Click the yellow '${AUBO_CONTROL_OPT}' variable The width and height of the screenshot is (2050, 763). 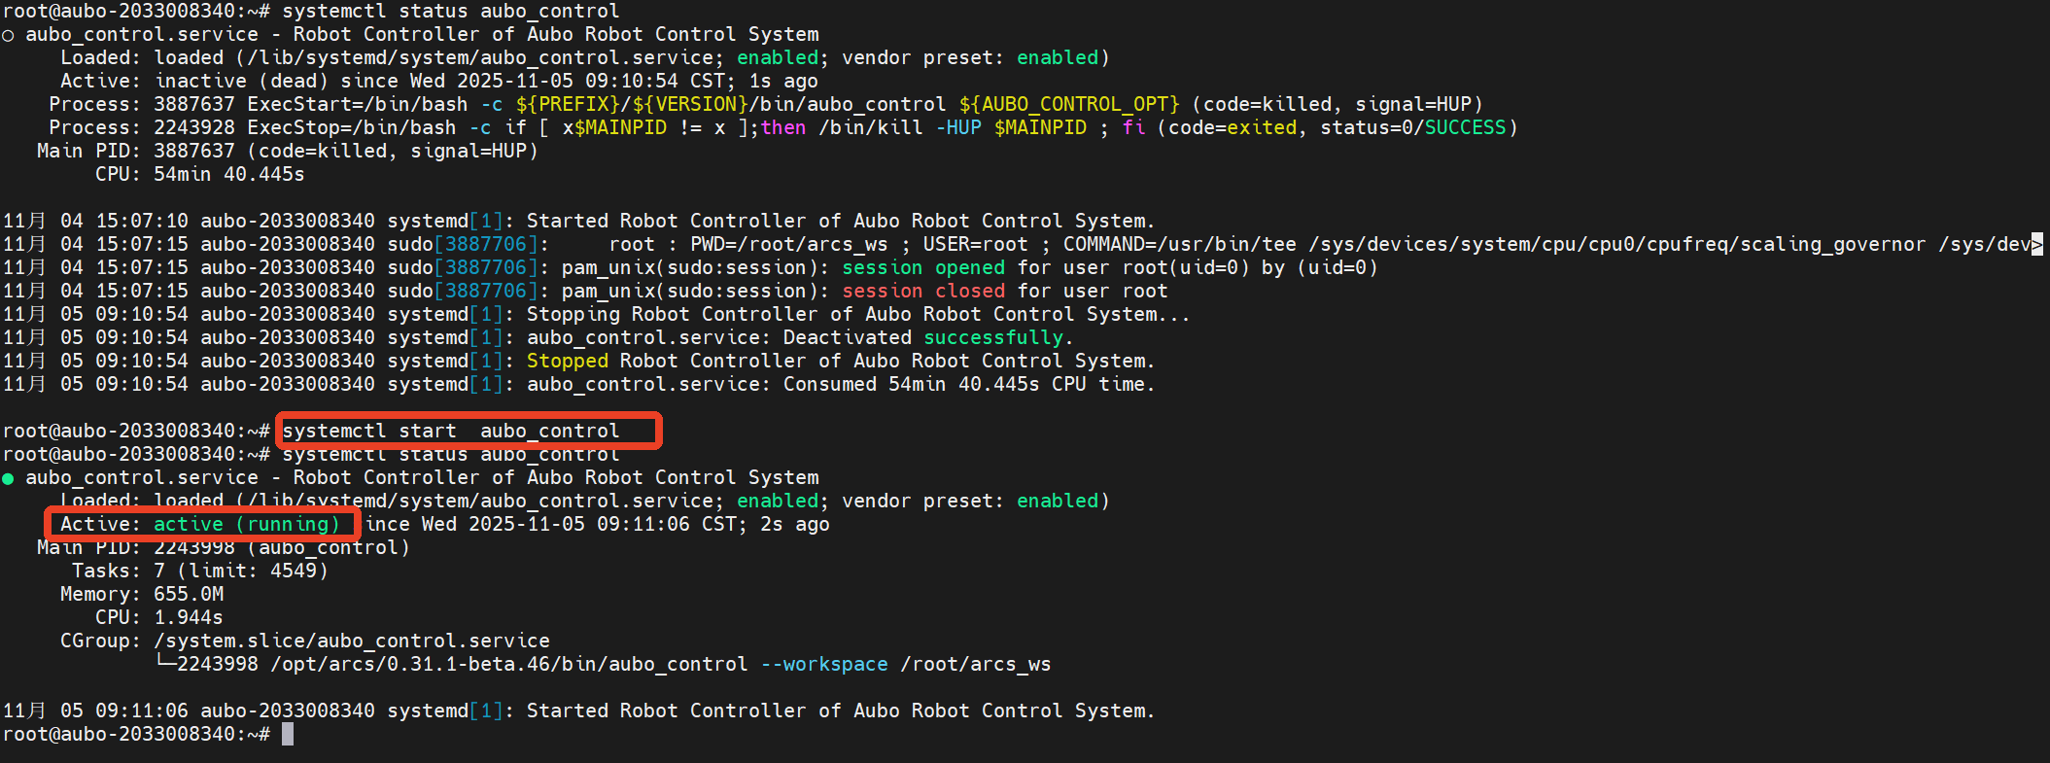click(1069, 105)
